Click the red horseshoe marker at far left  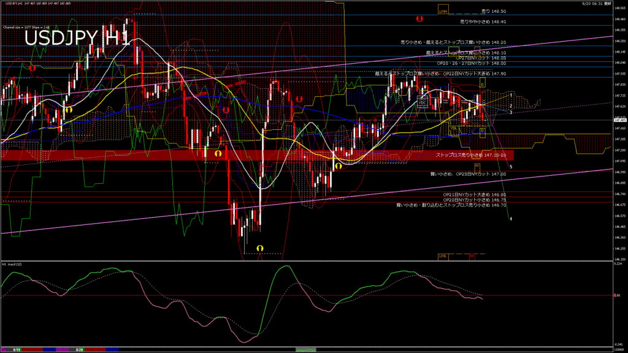32,68
